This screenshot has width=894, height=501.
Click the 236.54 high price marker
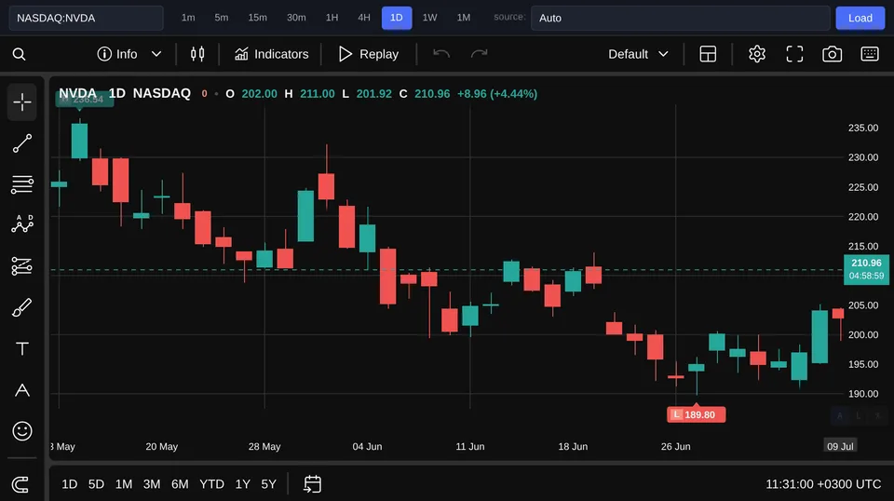[x=85, y=99]
